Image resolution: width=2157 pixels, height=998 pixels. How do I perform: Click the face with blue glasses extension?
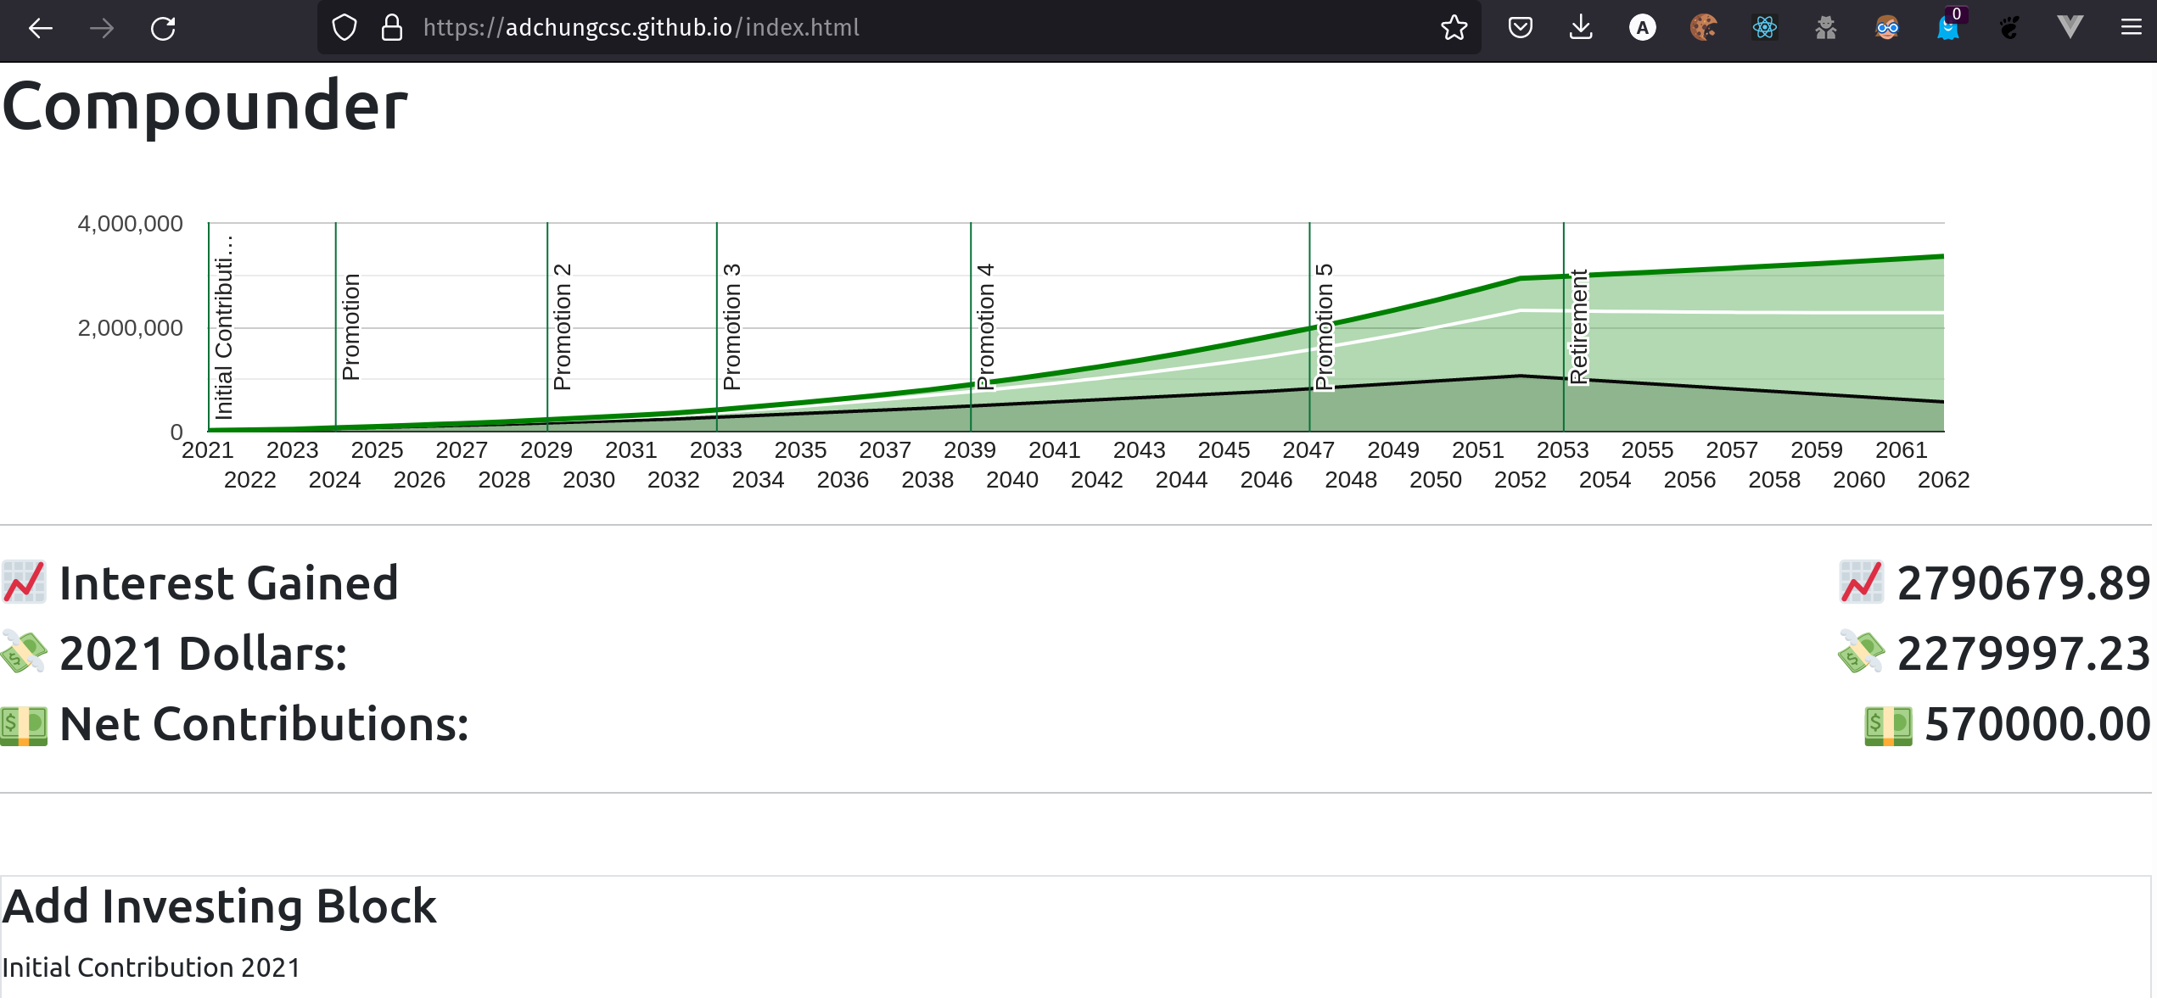pyautogui.click(x=1886, y=28)
